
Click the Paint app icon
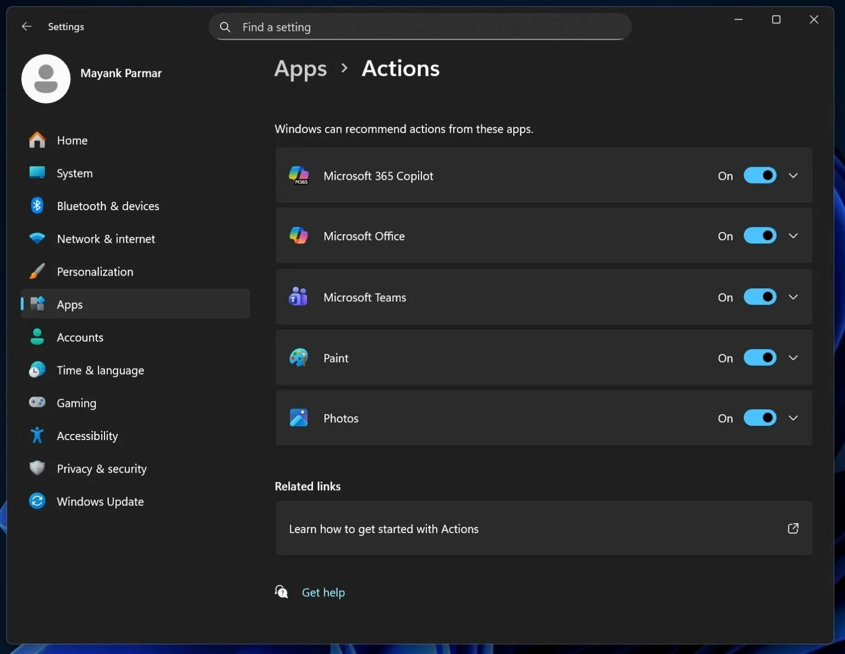tap(299, 358)
